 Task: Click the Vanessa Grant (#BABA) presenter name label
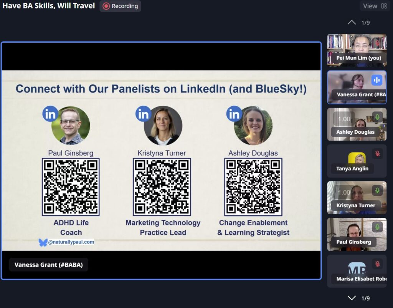pyautogui.click(x=48, y=265)
